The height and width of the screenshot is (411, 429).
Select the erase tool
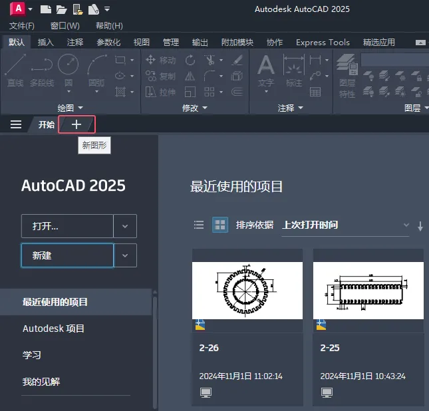pos(237,60)
